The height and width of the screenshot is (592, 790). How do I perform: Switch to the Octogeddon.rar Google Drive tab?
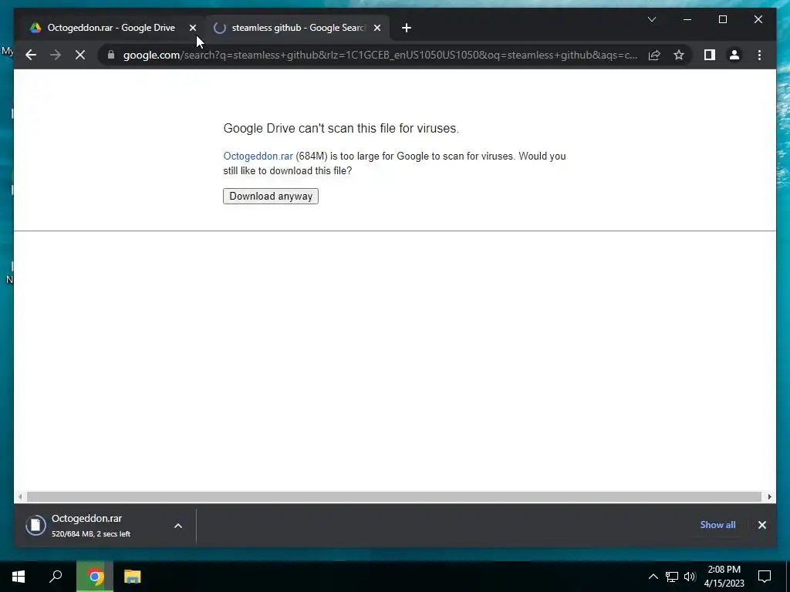(111, 28)
